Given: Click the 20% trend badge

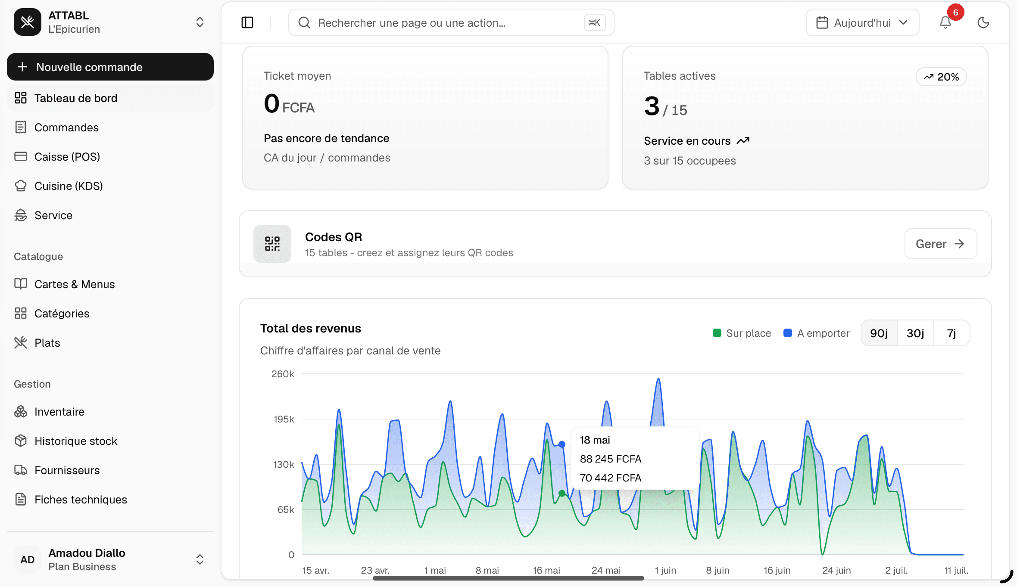Looking at the screenshot, I should [x=941, y=77].
